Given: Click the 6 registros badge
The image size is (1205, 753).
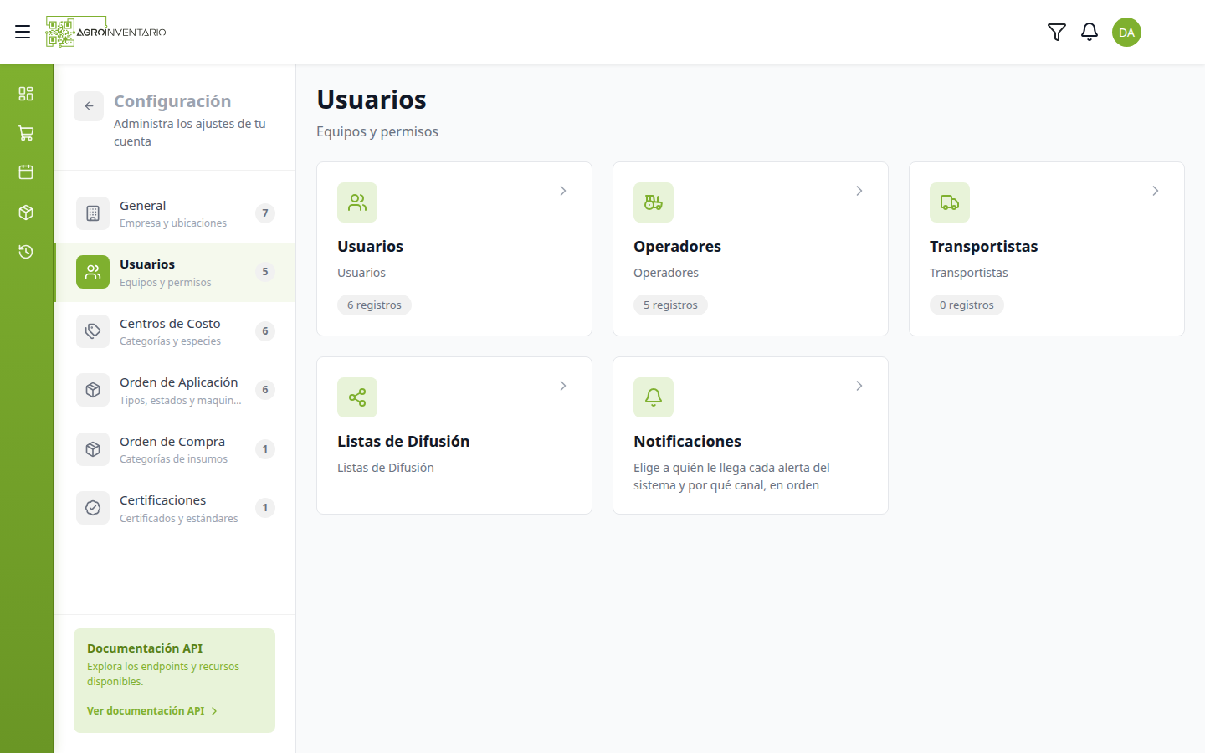Looking at the screenshot, I should pyautogui.click(x=374, y=305).
